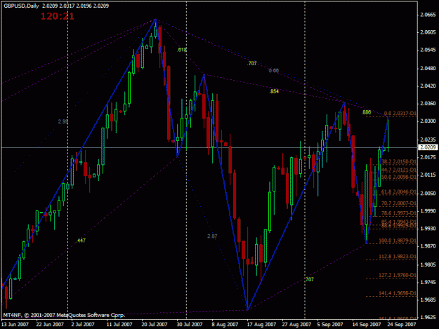439x329 pixels.
Task: Select the 1.9745 price axis label
Action: point(428,282)
